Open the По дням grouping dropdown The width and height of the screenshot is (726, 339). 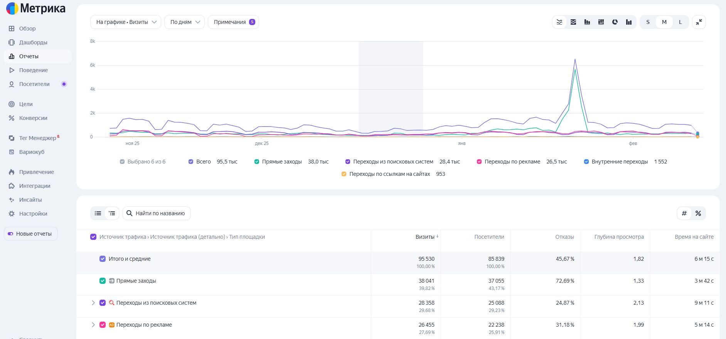point(184,22)
